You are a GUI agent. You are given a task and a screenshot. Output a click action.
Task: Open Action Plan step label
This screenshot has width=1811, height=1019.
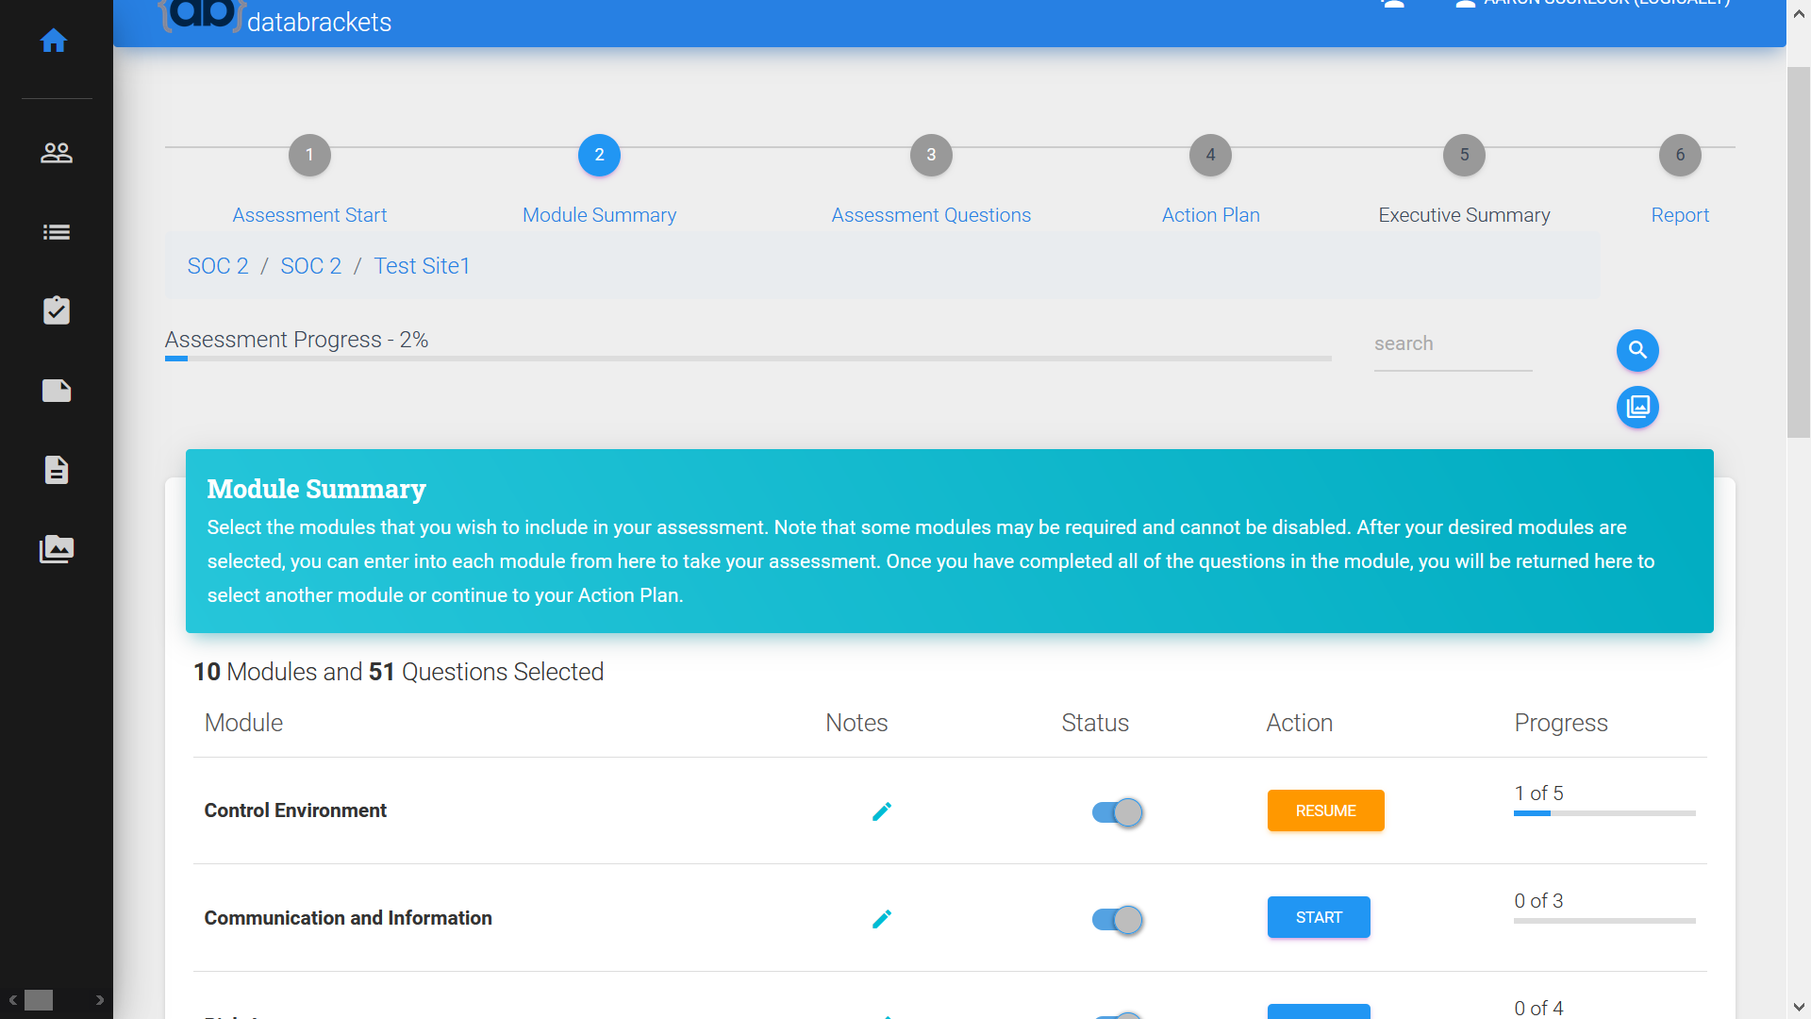click(1210, 215)
